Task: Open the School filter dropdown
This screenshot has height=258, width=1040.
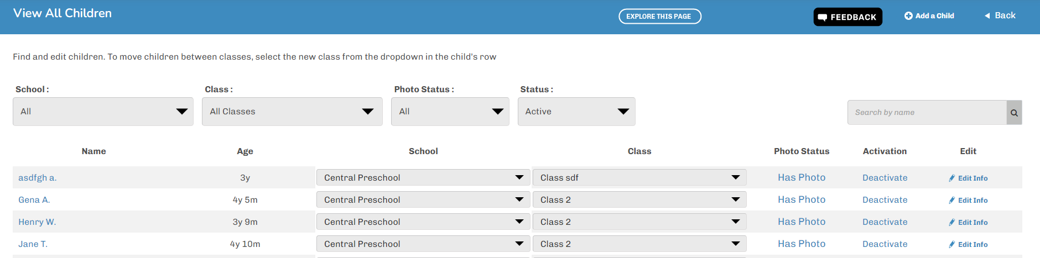Action: 103,112
